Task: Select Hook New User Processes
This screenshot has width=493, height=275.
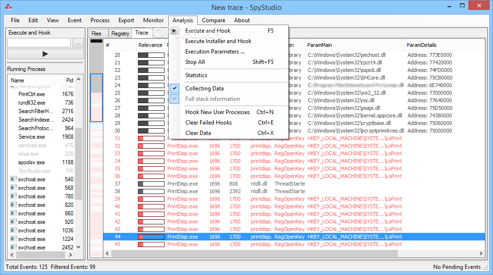Action: click(228, 112)
